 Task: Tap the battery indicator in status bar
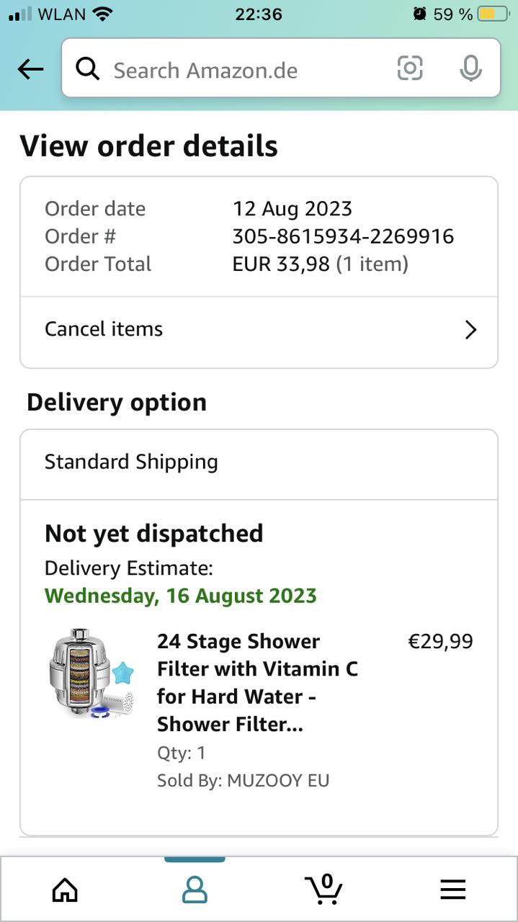click(x=493, y=14)
